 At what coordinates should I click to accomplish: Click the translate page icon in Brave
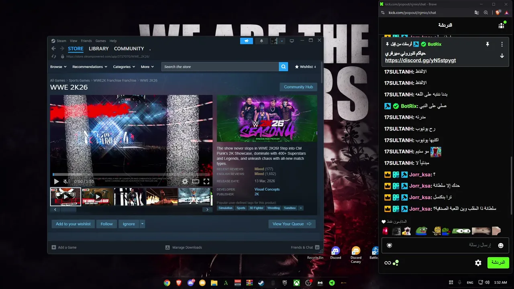[477, 12]
